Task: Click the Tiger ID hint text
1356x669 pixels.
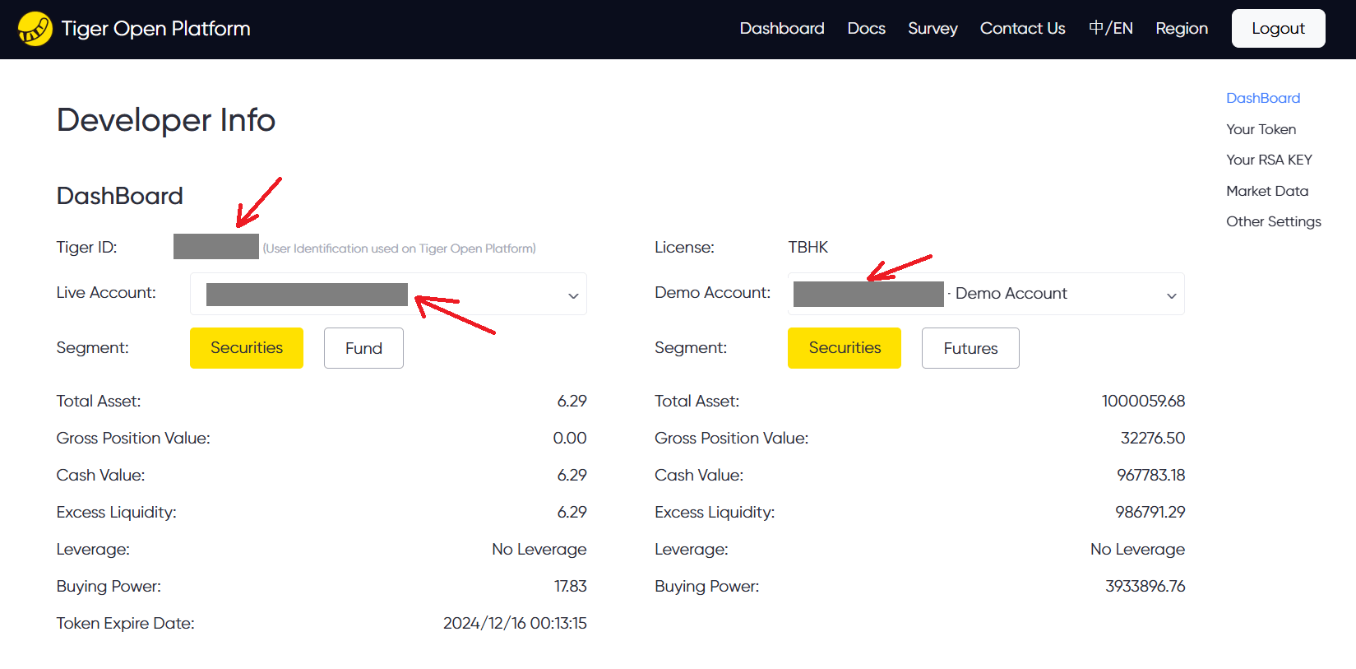Action: pyautogui.click(x=399, y=249)
